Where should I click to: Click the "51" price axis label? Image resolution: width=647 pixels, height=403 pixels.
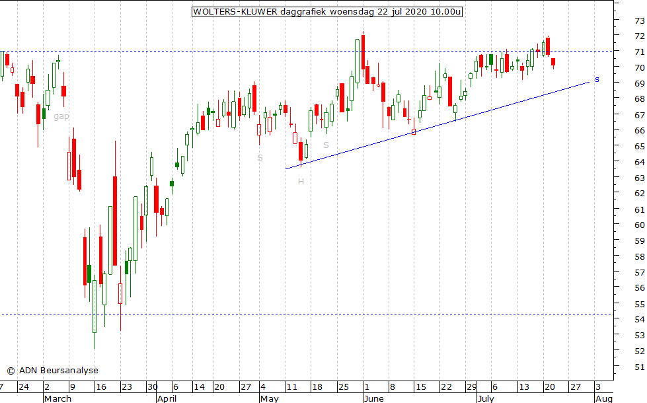(640, 367)
